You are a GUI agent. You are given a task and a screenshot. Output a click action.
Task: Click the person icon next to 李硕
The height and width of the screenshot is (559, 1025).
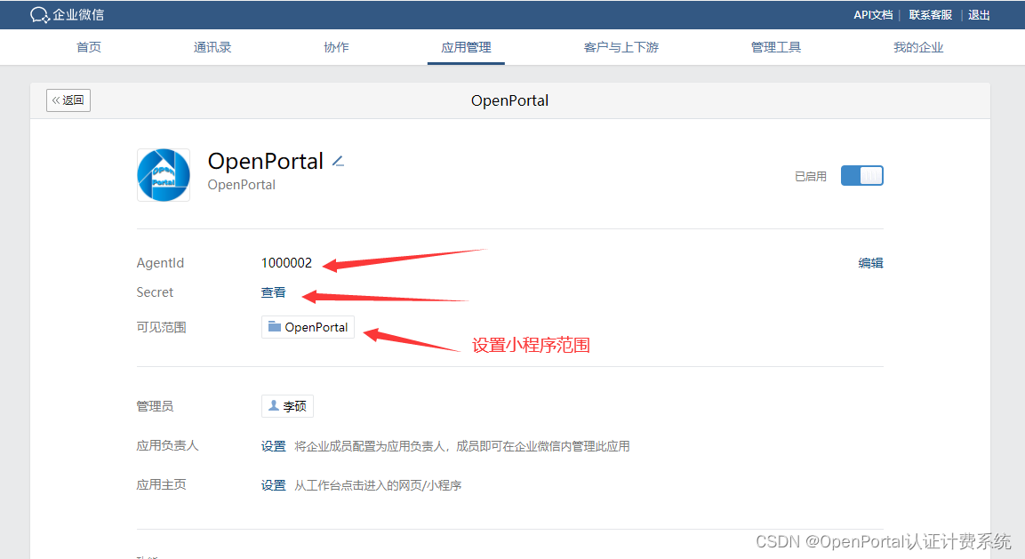tap(274, 405)
